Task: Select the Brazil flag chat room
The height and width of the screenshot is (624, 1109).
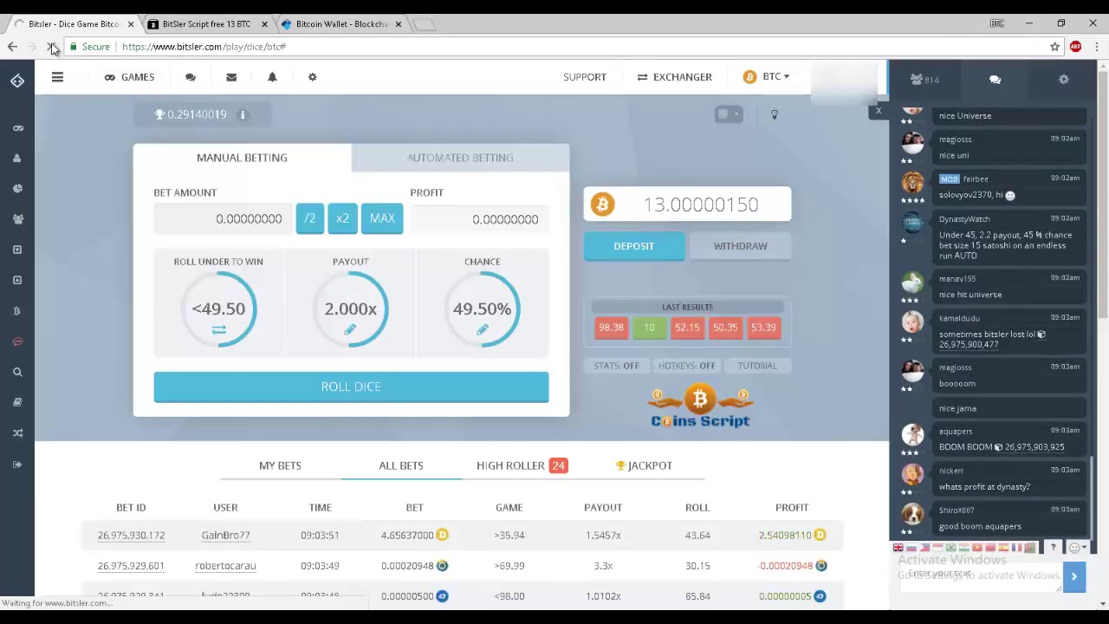Action: click(950, 548)
